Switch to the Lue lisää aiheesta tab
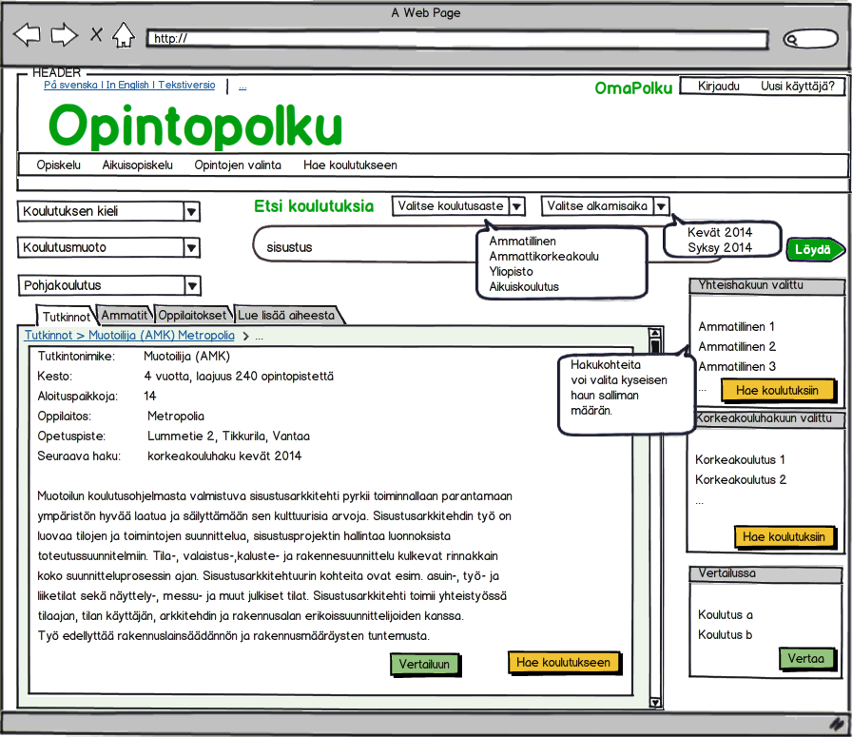Image resolution: width=852 pixels, height=737 pixels. pyautogui.click(x=286, y=315)
